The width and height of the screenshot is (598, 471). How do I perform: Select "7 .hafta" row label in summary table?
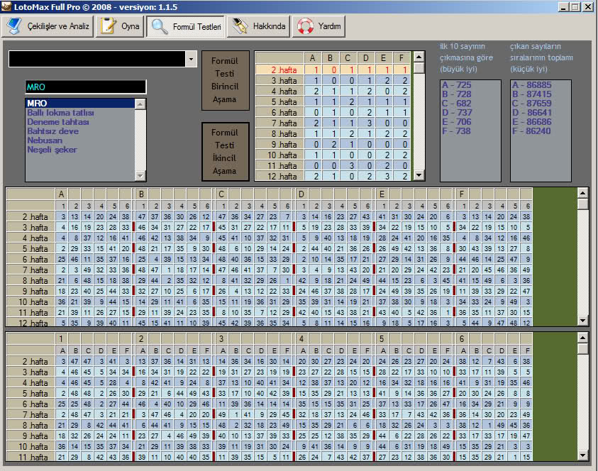point(279,123)
